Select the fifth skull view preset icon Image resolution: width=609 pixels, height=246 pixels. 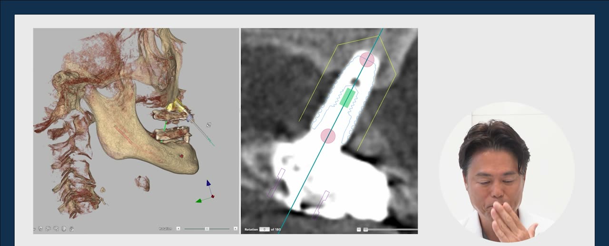[x=71, y=229]
